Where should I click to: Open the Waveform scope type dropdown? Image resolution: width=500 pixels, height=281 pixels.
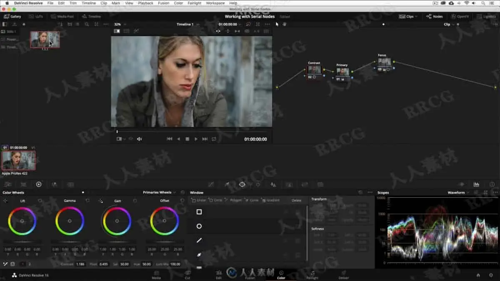click(458, 192)
